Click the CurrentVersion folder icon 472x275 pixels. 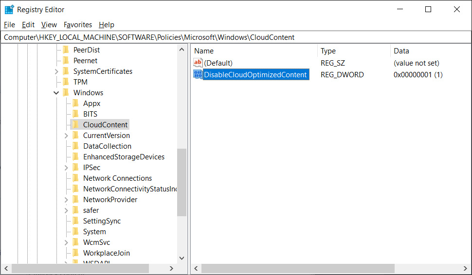[x=76, y=135]
